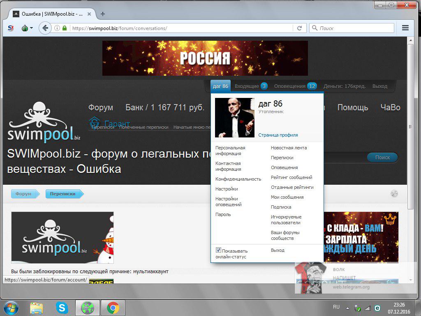Open Игнорируемые пользователи menu entry
Image resolution: width=421 pixels, height=316 pixels.
(x=286, y=220)
